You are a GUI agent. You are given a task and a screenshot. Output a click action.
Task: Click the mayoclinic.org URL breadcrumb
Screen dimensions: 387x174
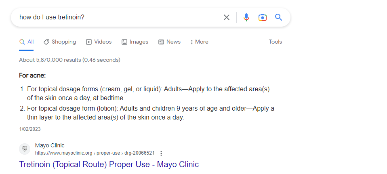tap(95, 153)
